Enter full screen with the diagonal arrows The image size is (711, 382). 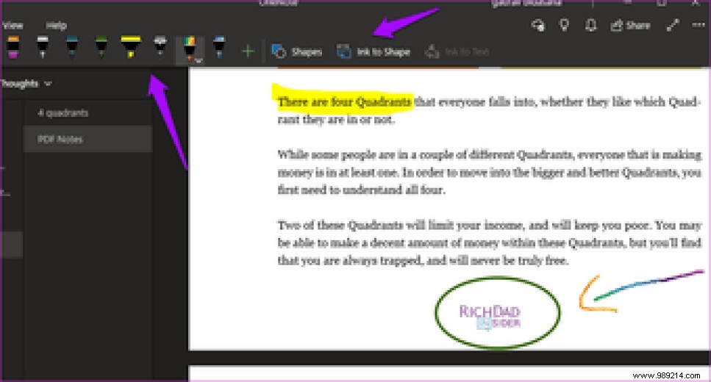(x=673, y=26)
